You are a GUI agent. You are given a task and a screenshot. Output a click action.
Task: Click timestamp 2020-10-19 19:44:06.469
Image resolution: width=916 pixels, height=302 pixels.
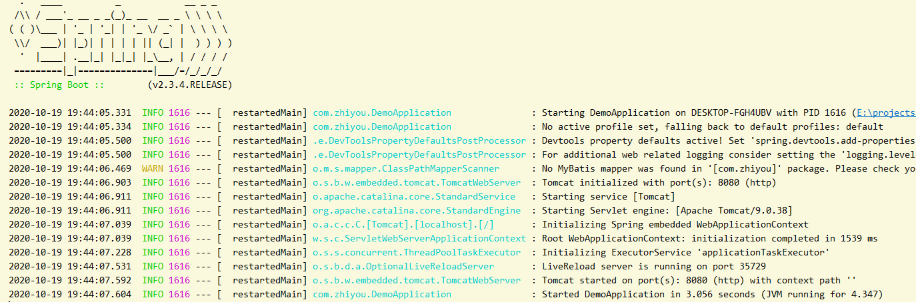[70, 169]
